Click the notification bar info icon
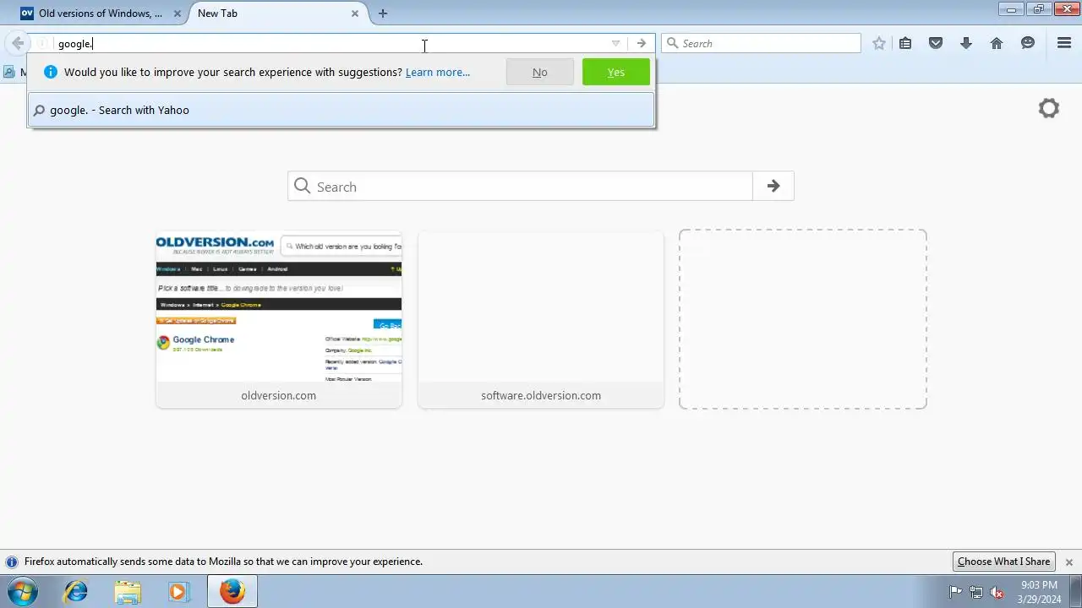1082x608 pixels. [12, 562]
